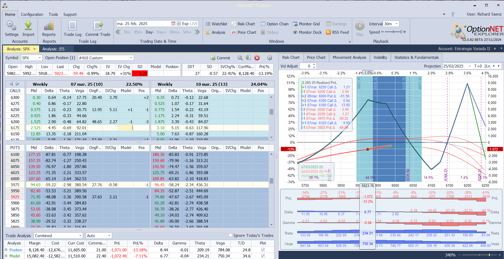Open the Settings gear in Accounts group

click(11, 26)
